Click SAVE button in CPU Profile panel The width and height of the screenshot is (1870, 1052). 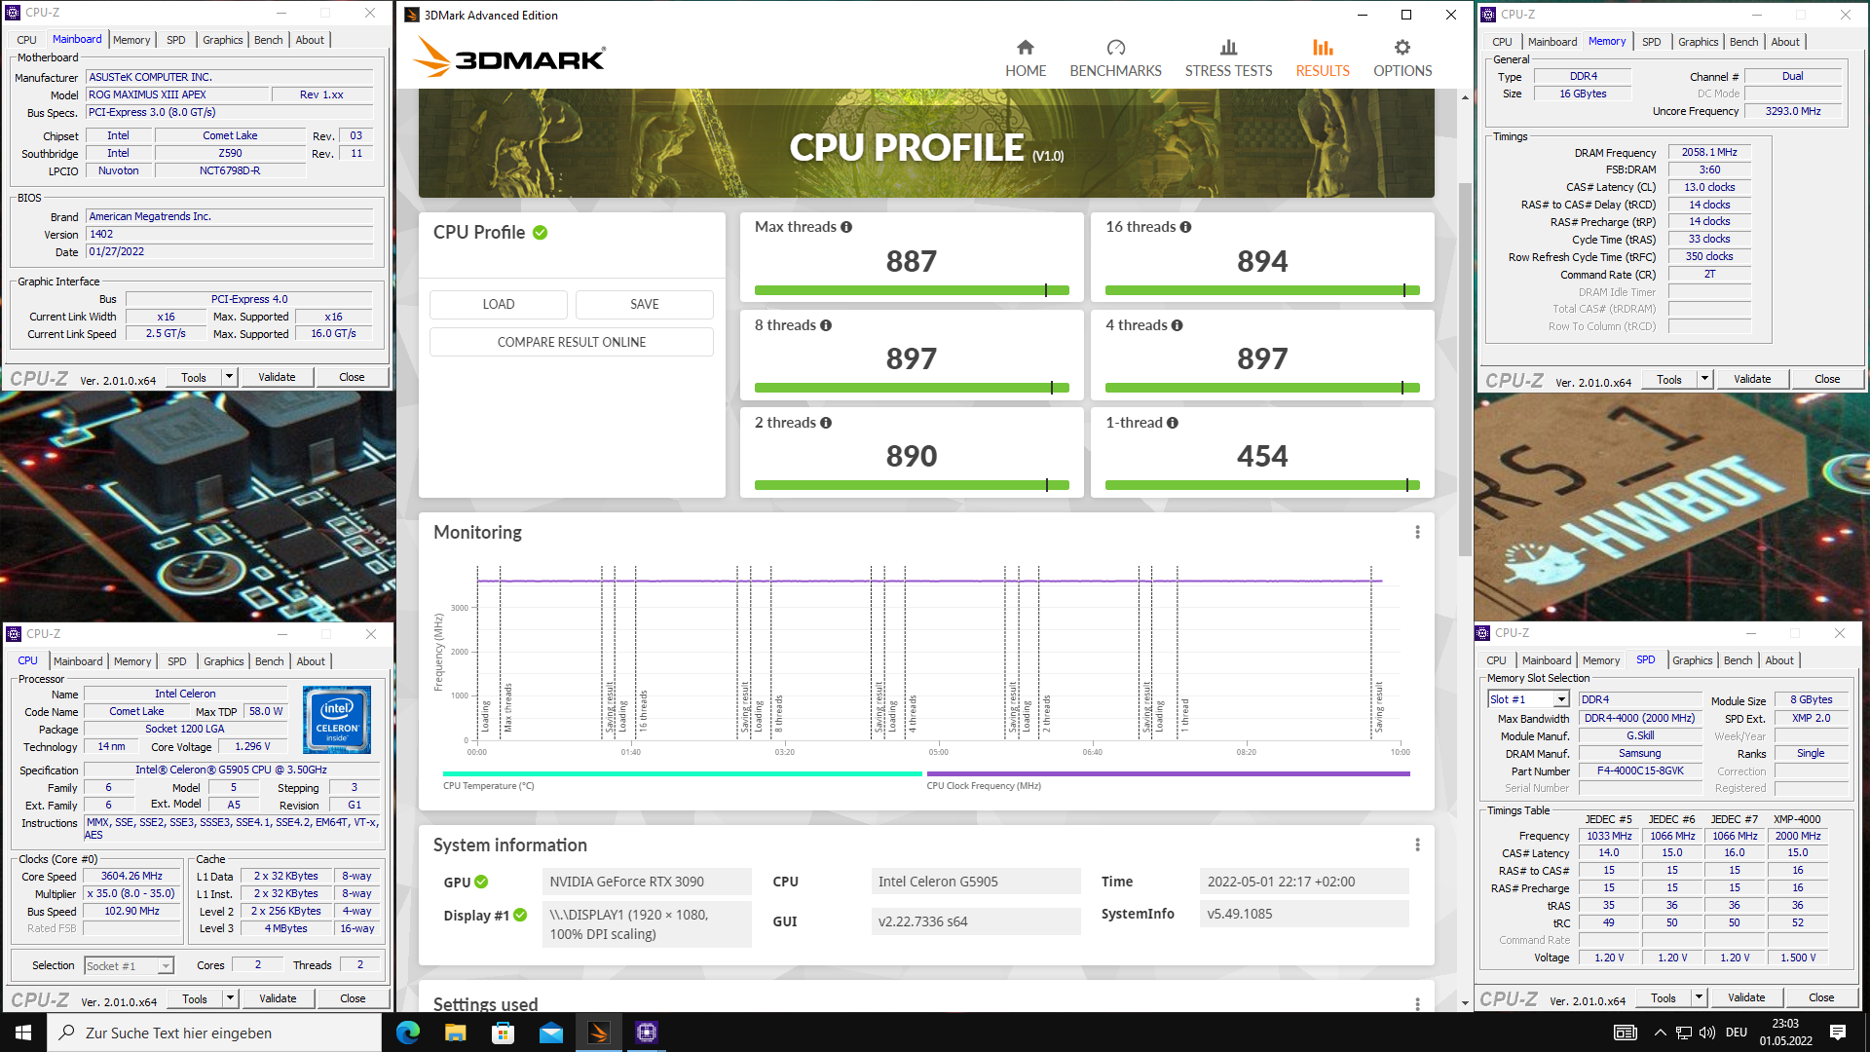click(x=644, y=304)
